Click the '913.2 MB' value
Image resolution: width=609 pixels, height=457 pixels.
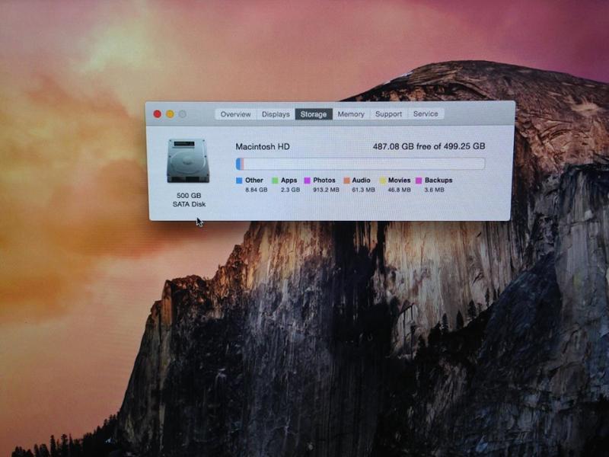(x=326, y=190)
